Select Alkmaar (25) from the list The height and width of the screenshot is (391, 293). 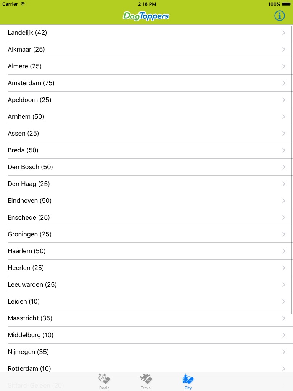[x=26, y=50]
